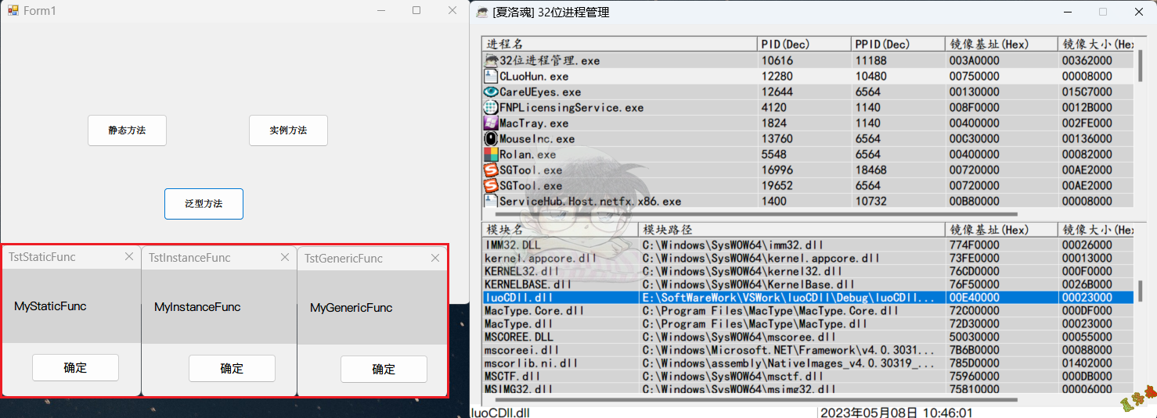Select the MSCOREE.DLL module row

click(808, 337)
